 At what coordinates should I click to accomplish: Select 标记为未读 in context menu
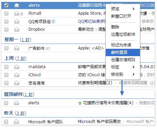pos(123,45)
